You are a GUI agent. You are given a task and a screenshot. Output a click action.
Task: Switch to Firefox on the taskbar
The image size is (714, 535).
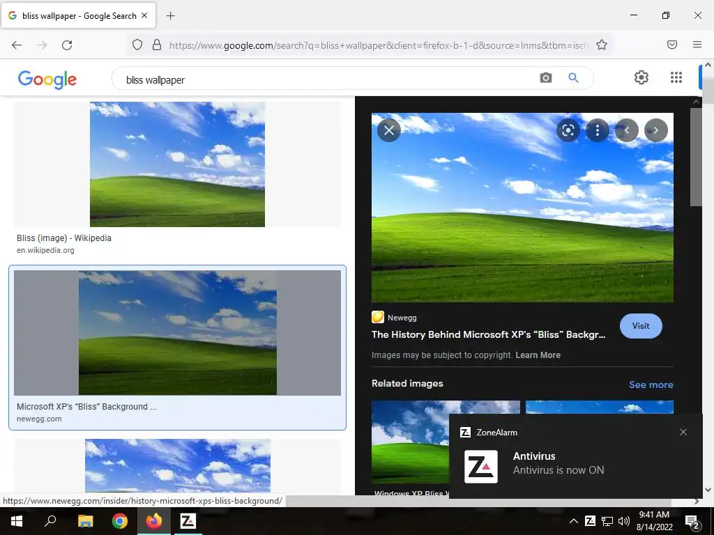coord(154,521)
